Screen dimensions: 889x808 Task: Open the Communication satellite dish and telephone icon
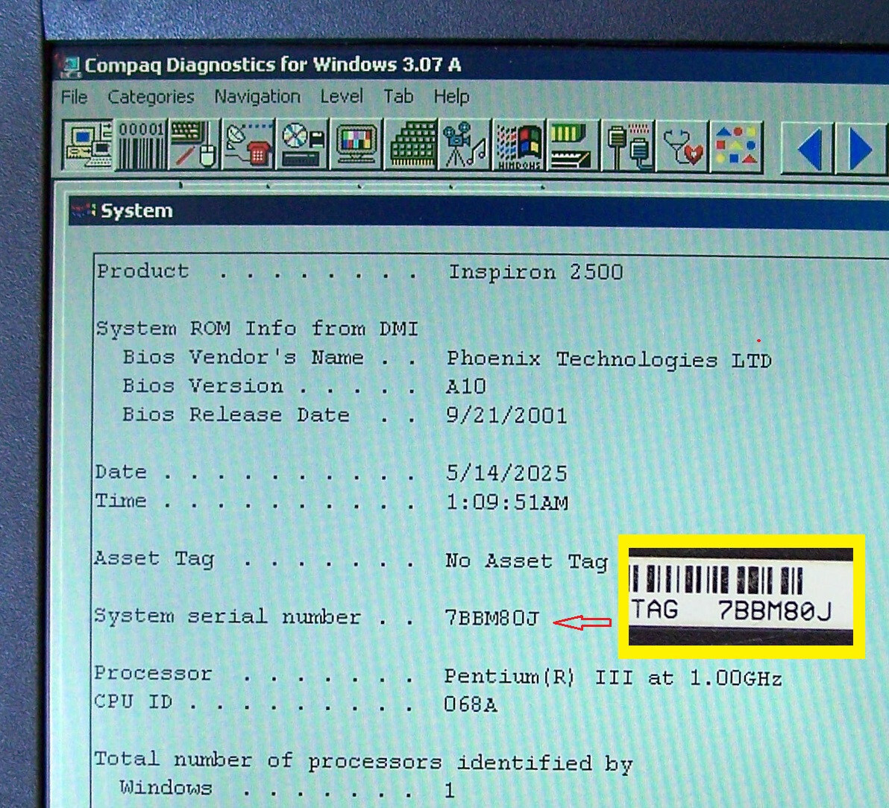248,145
